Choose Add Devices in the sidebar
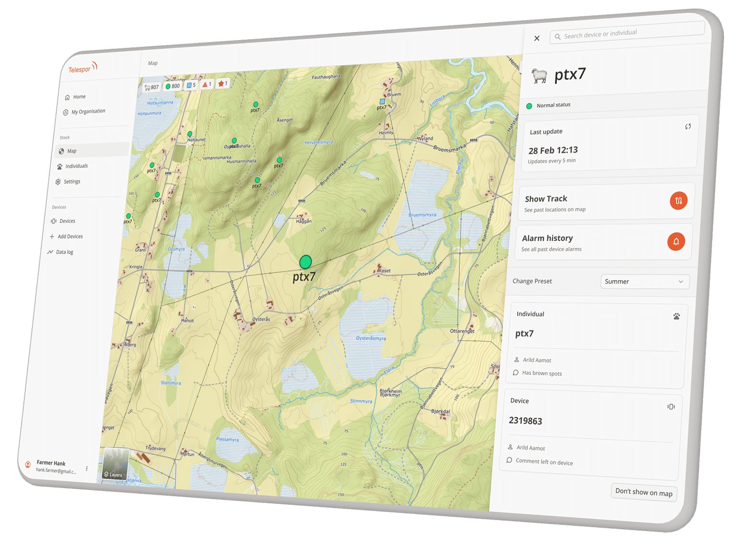This screenshot has height=544, width=737. coord(66,237)
